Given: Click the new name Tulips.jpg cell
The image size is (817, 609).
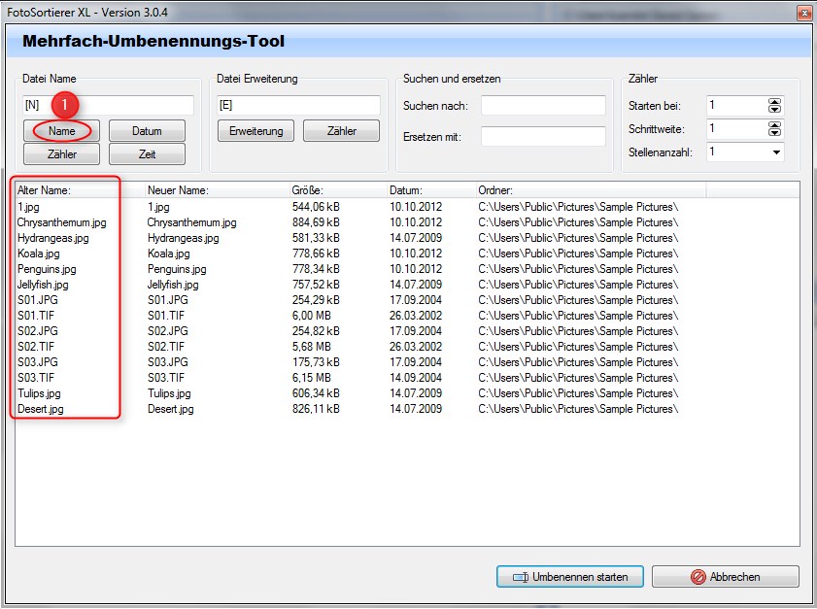Looking at the screenshot, I should pos(169,393).
